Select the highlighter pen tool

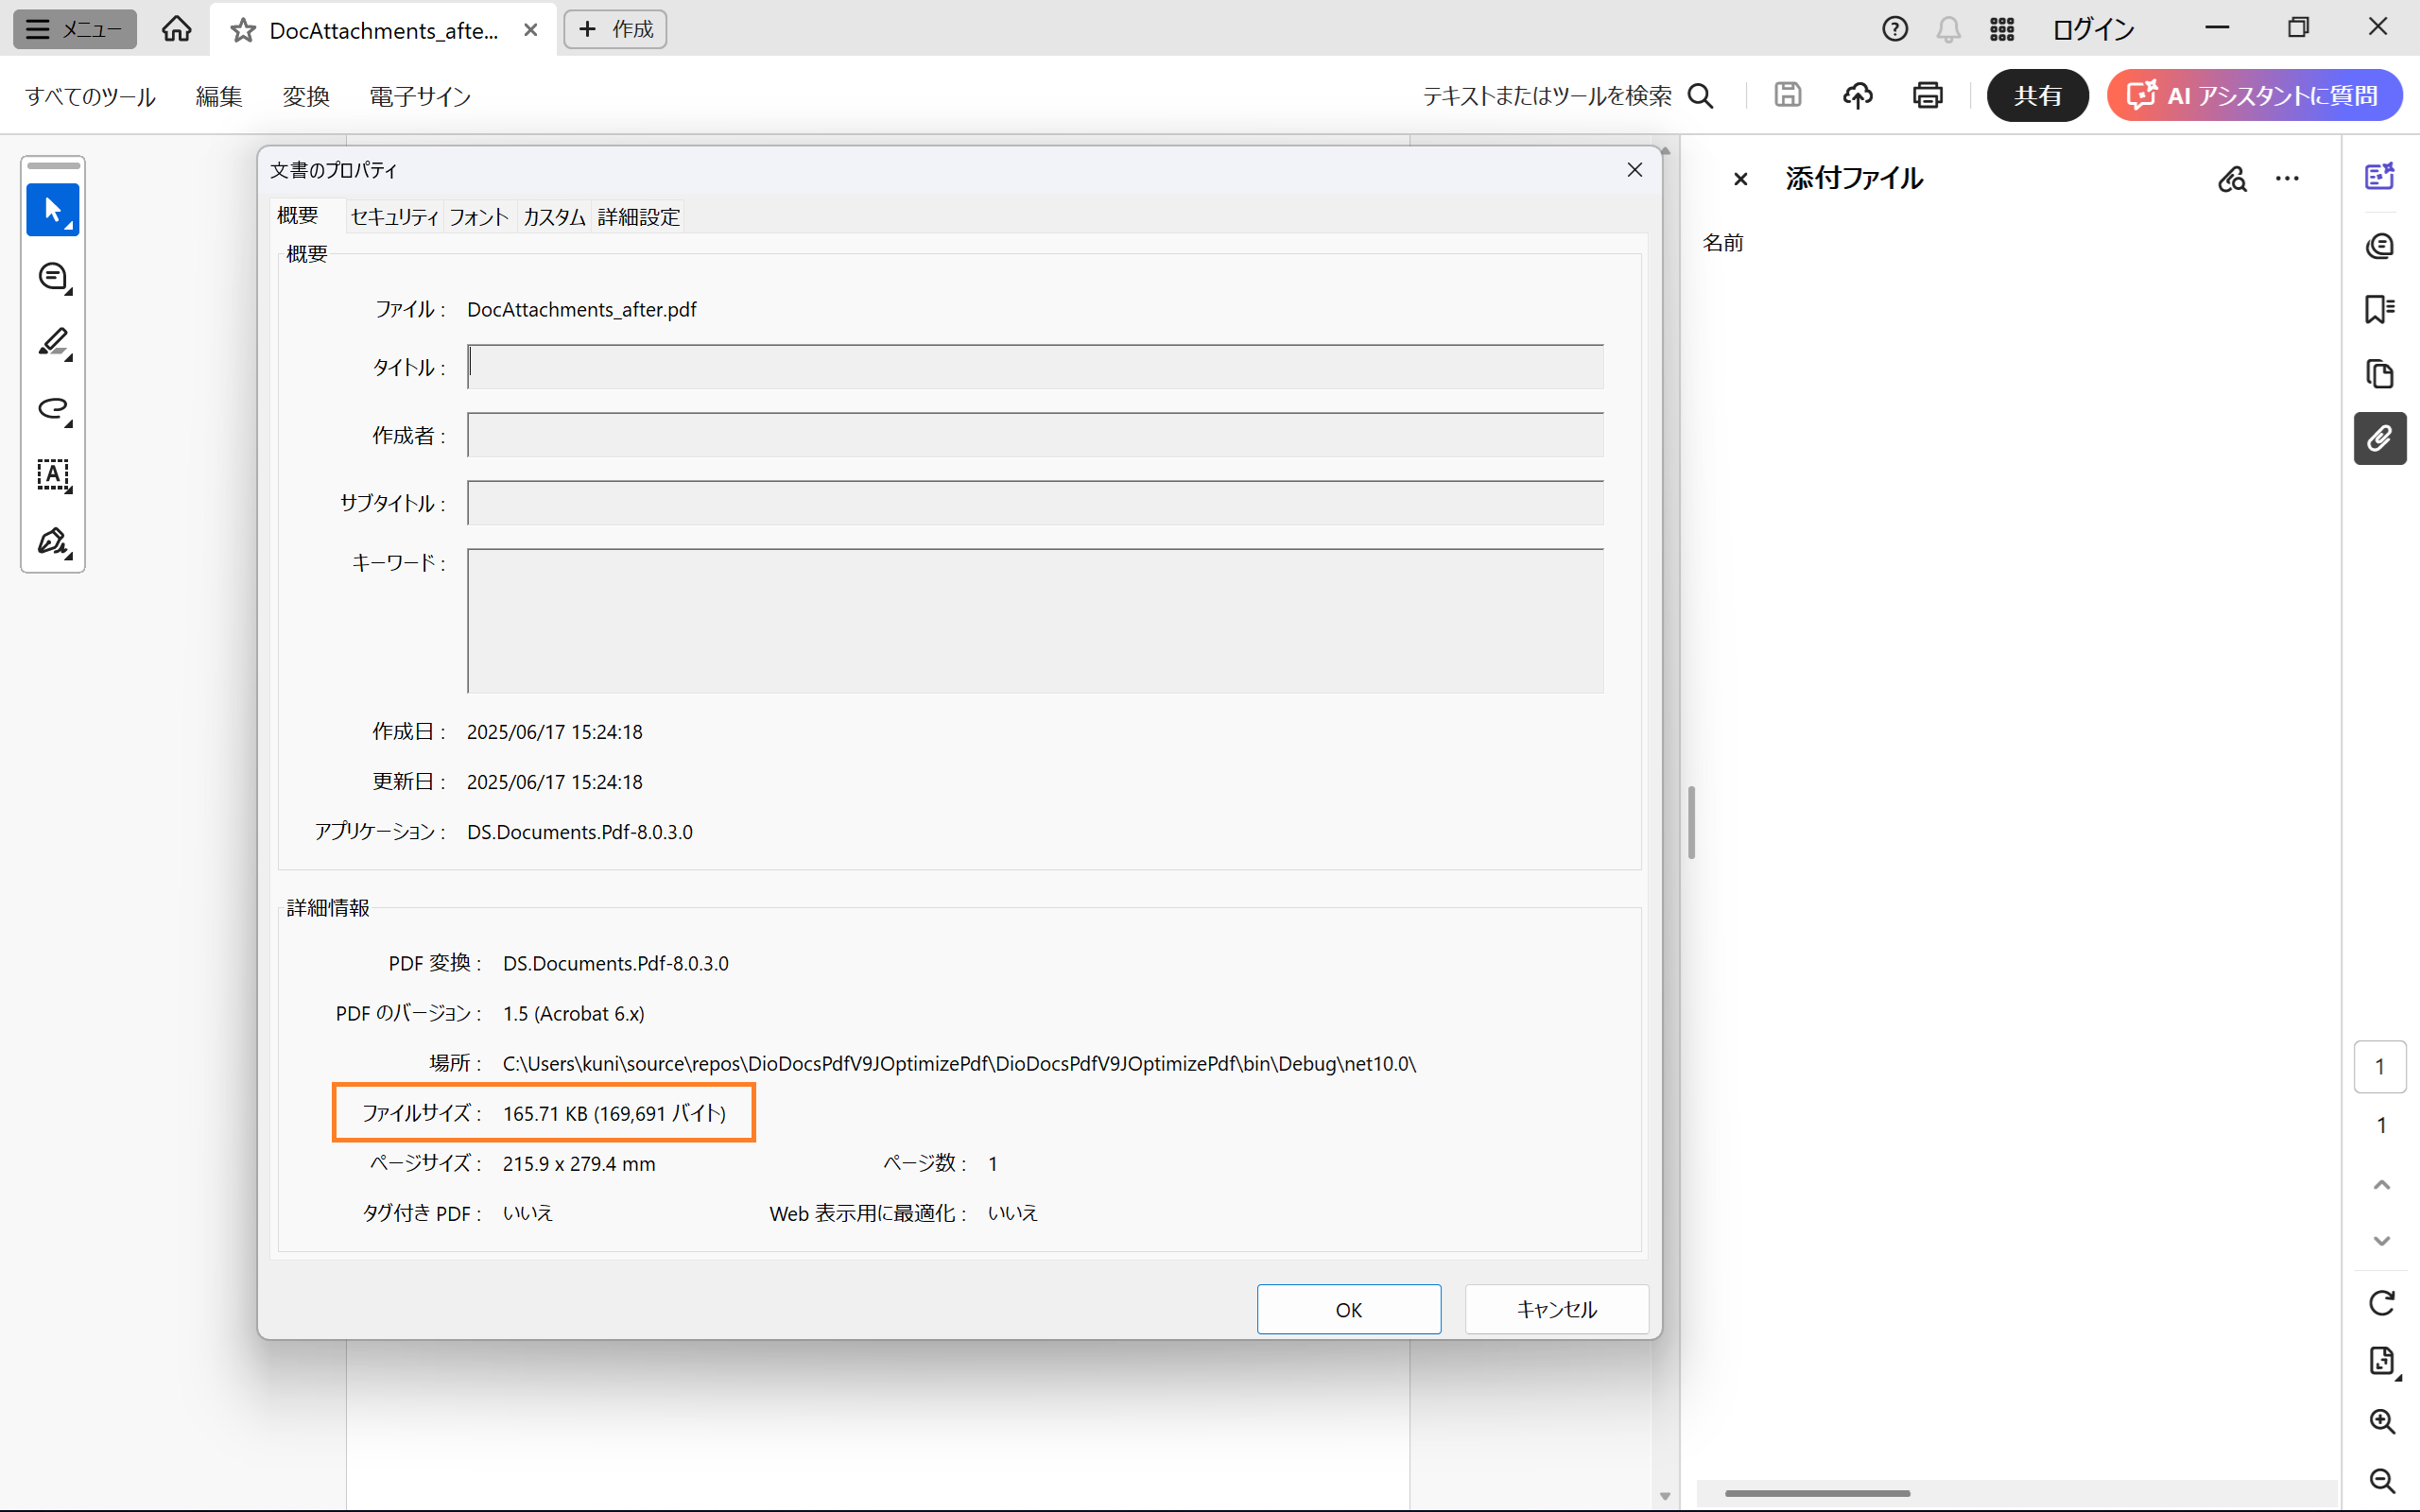52,343
